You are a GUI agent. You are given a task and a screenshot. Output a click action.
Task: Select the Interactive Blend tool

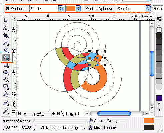[x=6, y=103]
